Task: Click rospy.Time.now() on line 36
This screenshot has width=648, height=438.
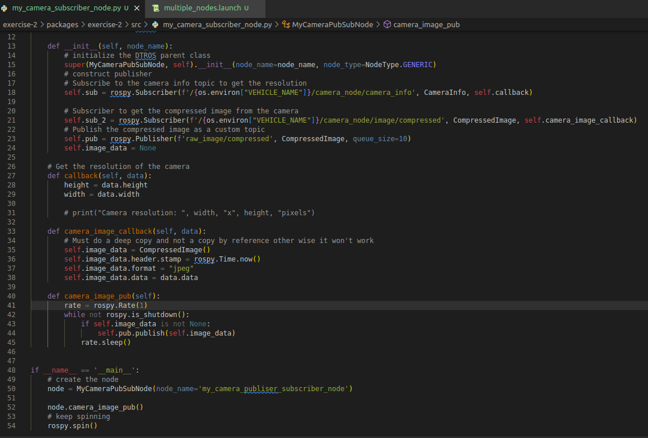Action: [228, 259]
